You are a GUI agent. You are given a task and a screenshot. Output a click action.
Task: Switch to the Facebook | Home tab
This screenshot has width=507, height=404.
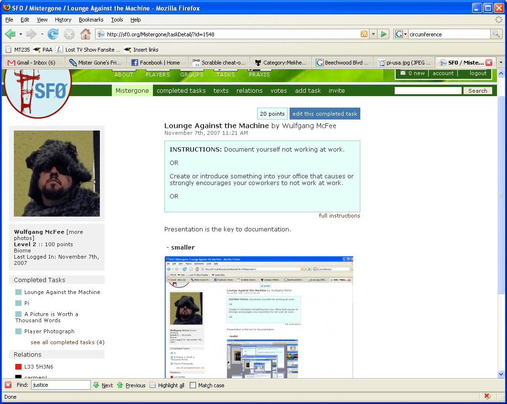[x=157, y=63]
